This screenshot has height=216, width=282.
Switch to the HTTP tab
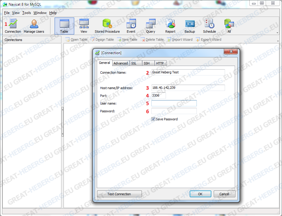click(x=160, y=63)
